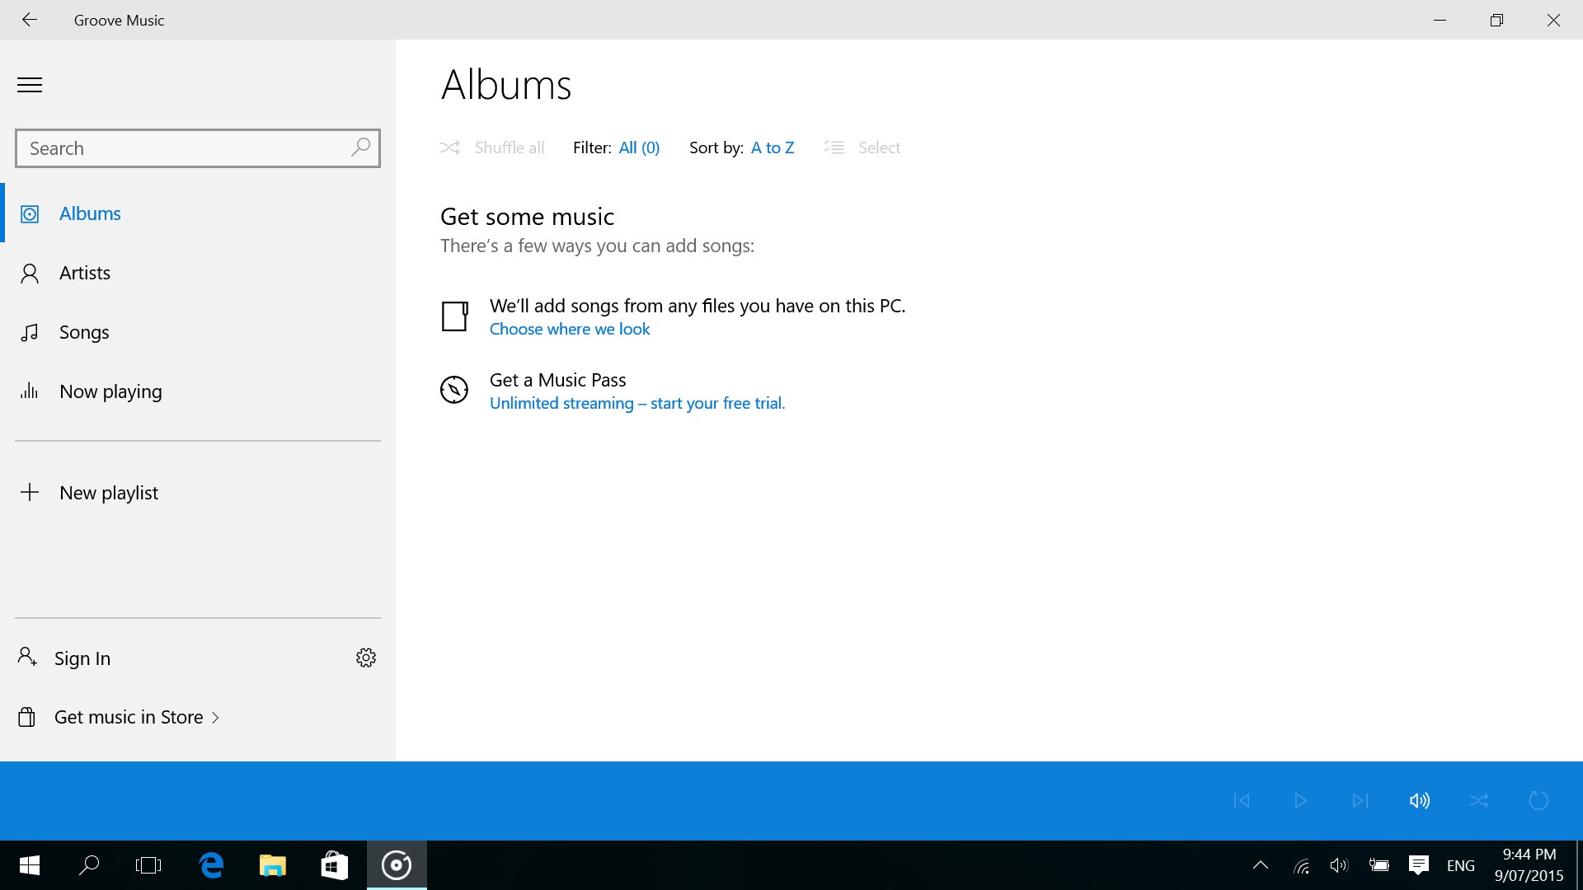The width and height of the screenshot is (1583, 890).
Task: Expand Get music in Store chevron
Action: pos(215,717)
